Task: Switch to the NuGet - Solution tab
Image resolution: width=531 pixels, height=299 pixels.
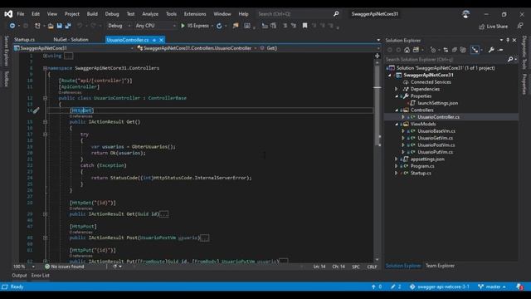Action: (71, 40)
